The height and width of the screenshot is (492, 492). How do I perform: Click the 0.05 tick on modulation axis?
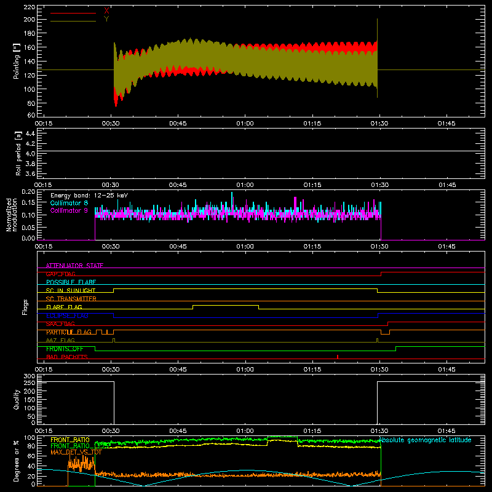click(28, 227)
